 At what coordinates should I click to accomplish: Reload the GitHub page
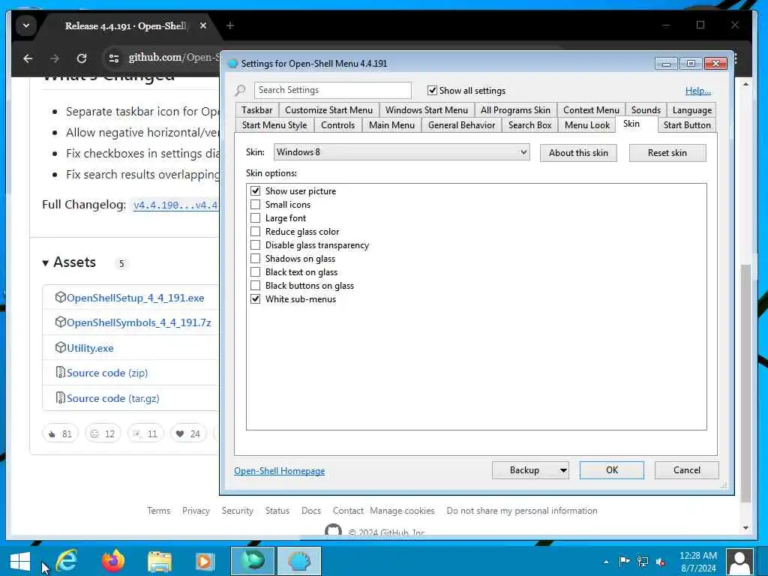[x=82, y=58]
